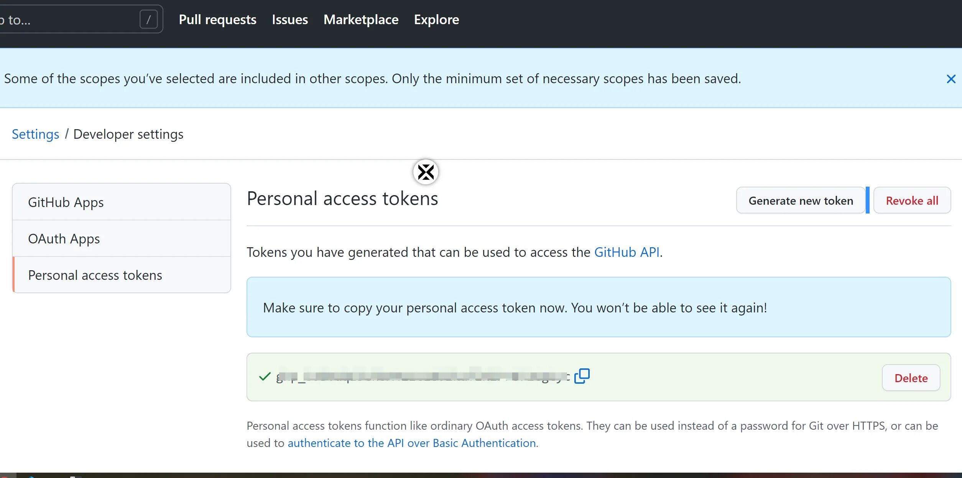This screenshot has width=962, height=478.
Task: Click the GitHub navigation logo area
Action: click(x=0, y=19)
